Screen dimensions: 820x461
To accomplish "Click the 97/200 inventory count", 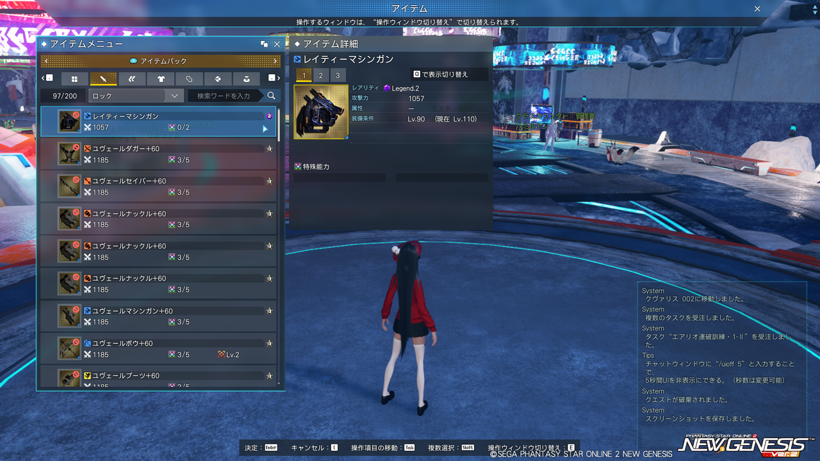I will point(64,96).
